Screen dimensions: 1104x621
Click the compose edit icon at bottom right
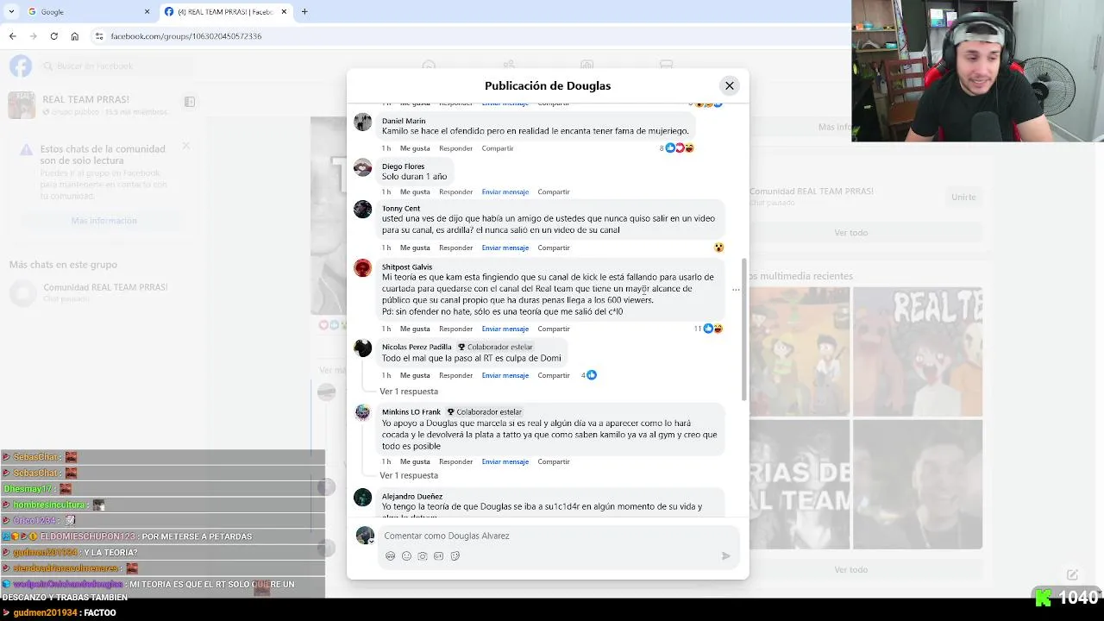(x=1072, y=574)
